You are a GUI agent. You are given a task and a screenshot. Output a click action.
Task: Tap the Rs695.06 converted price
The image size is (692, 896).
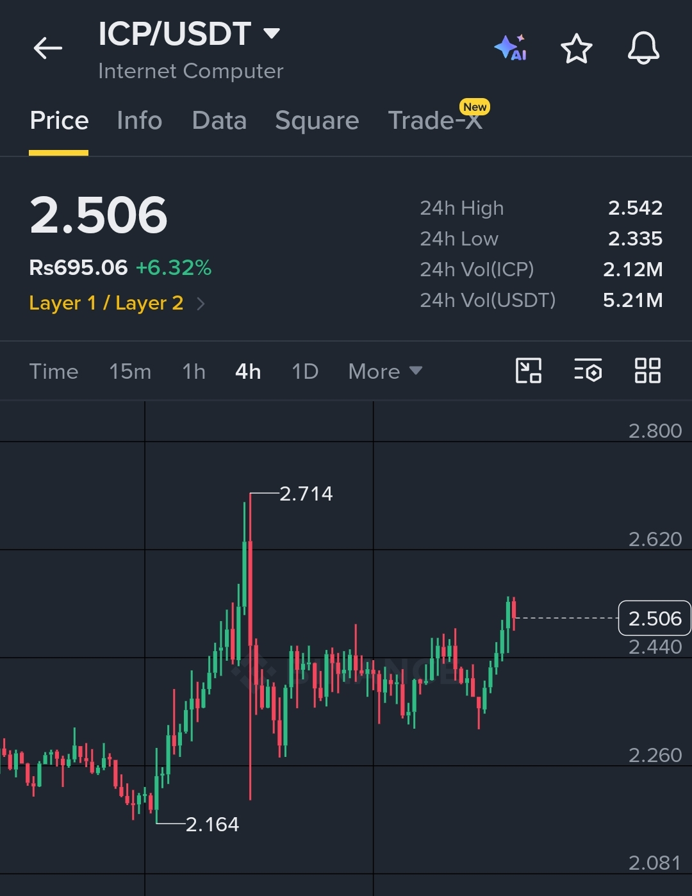click(78, 267)
